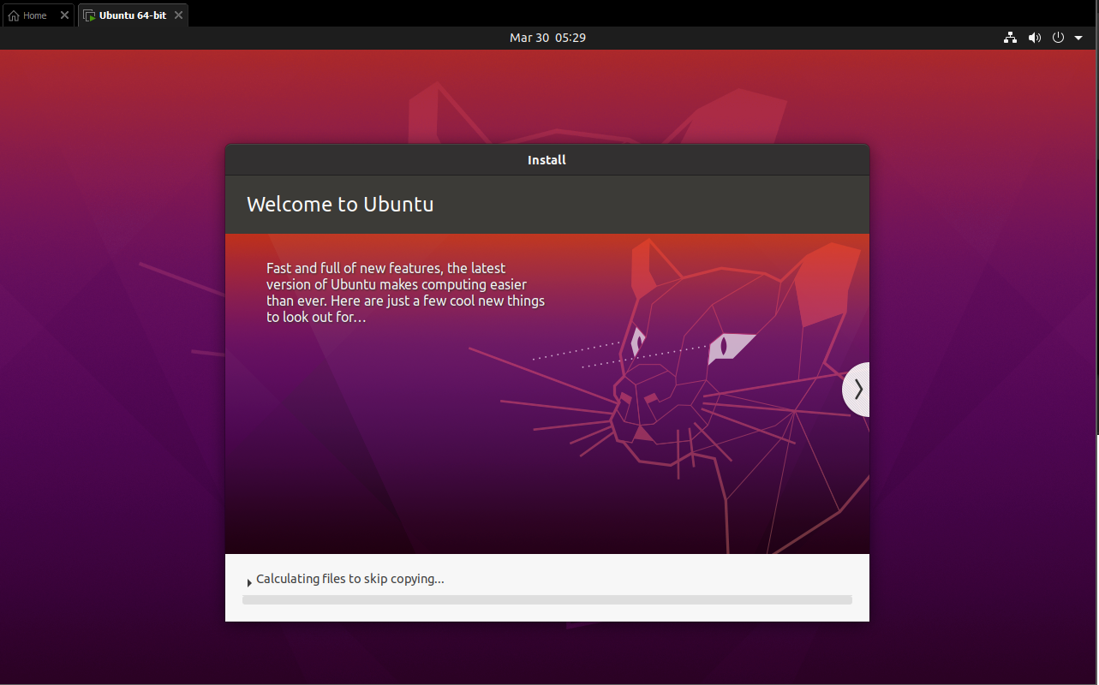Viewport: 1099px width, 685px height.
Task: Click the 'Welcome to Ubuntu' heading
Action: click(340, 205)
